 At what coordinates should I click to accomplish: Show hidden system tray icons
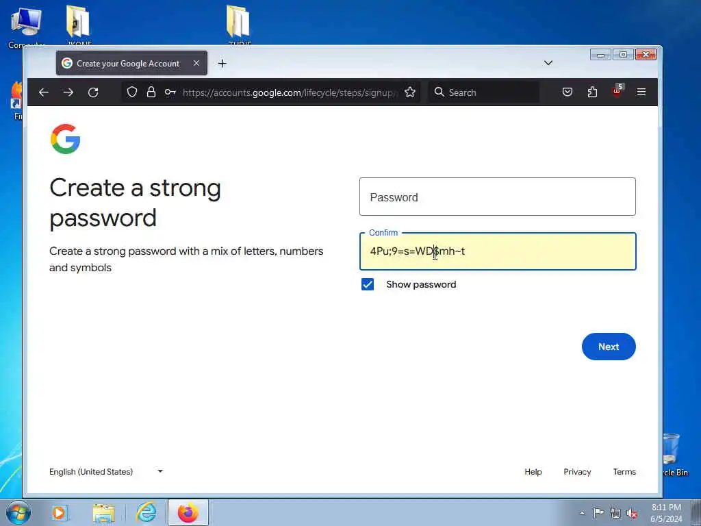pyautogui.click(x=582, y=513)
